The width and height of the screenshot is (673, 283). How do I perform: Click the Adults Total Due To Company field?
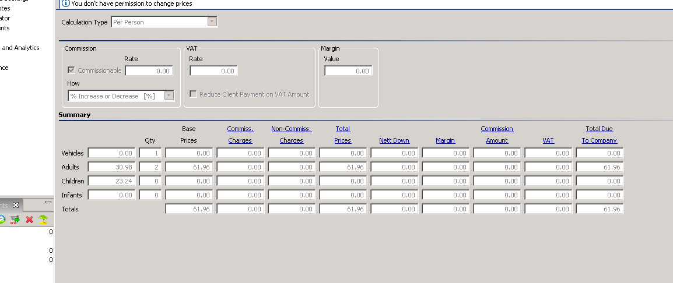click(x=600, y=167)
